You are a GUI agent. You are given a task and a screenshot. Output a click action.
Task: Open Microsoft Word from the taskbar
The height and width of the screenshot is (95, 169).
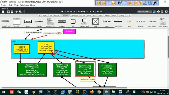coord(120,92)
